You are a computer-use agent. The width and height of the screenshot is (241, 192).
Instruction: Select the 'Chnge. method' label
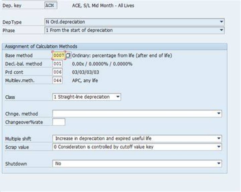pyautogui.click(x=21, y=114)
